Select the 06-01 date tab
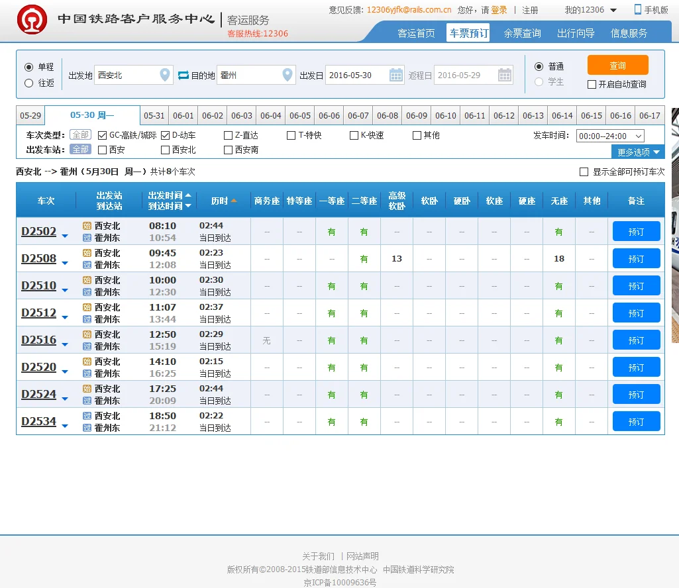This screenshot has width=679, height=588. pos(183,115)
